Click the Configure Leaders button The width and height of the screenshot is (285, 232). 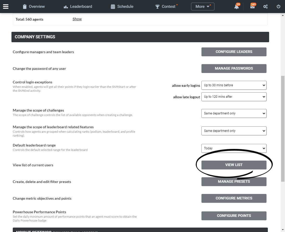point(234,52)
